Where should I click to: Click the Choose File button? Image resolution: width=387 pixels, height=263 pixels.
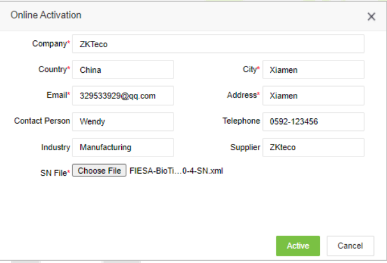tap(99, 170)
